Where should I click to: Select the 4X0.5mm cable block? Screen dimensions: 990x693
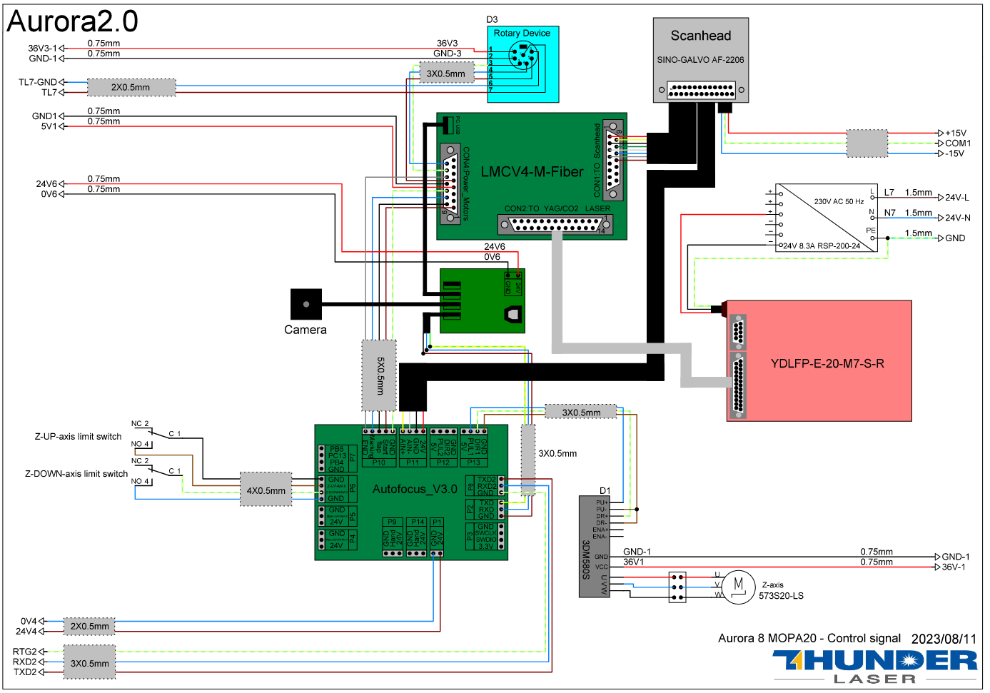(x=266, y=490)
